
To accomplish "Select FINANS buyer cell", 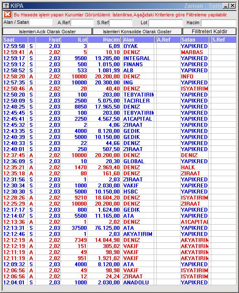I will (x=138, y=64).
